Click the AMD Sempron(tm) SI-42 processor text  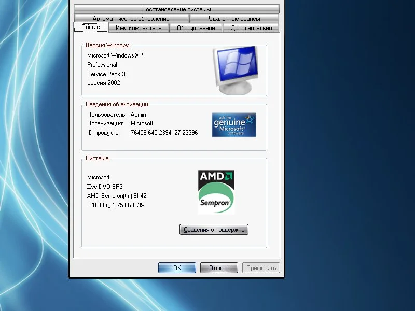point(117,196)
